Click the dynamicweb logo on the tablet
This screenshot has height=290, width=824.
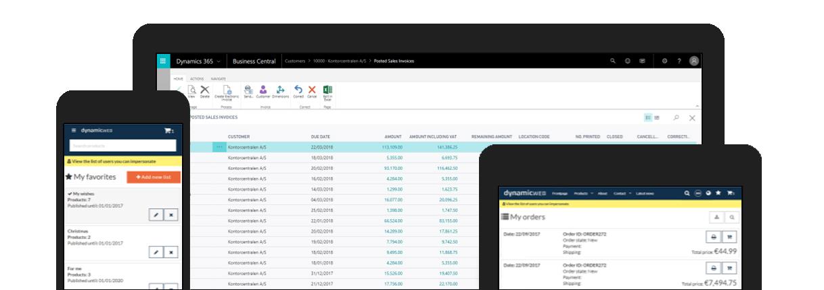[524, 193]
